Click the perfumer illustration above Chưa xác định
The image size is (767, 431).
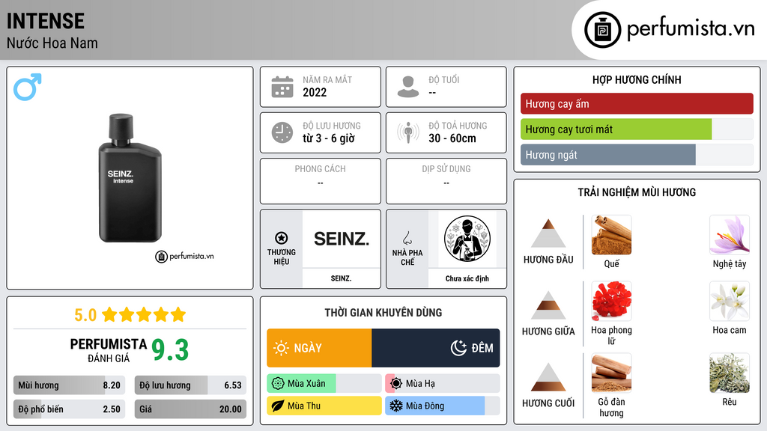(x=467, y=239)
